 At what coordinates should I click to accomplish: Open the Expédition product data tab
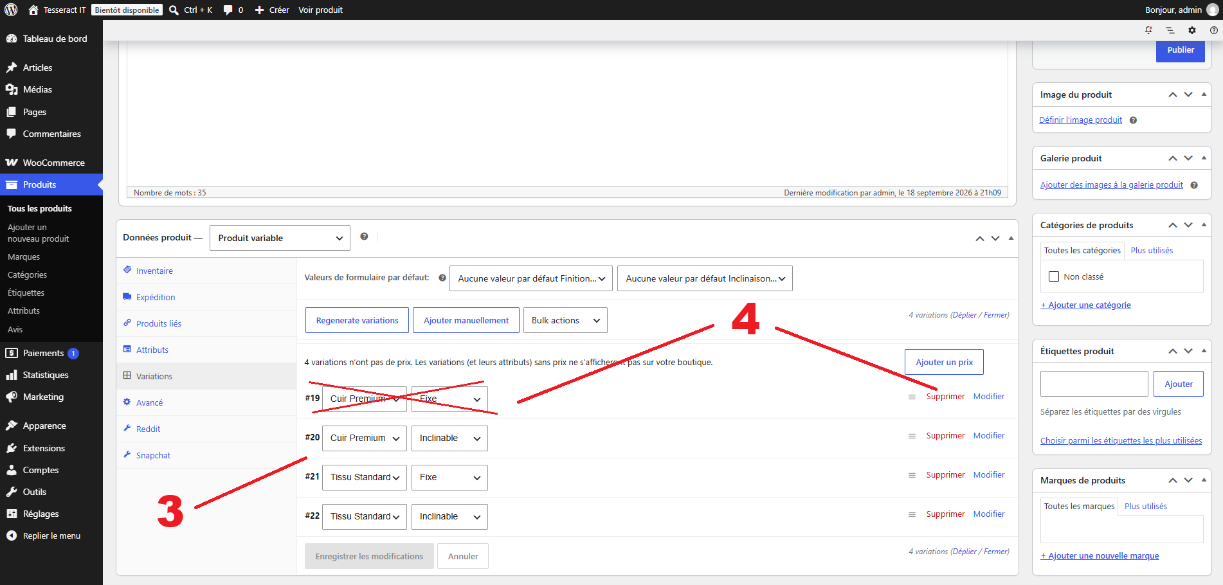click(x=206, y=297)
